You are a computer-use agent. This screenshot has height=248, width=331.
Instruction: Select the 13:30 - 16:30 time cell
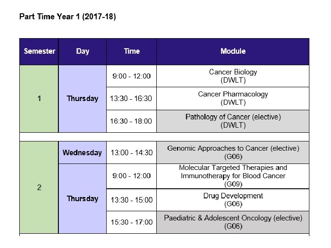[x=131, y=98]
